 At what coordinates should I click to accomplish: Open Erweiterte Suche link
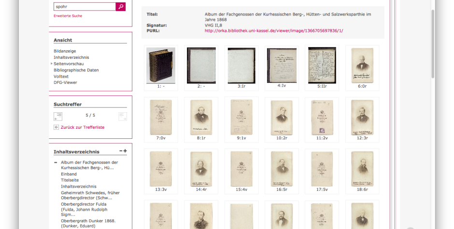point(68,16)
